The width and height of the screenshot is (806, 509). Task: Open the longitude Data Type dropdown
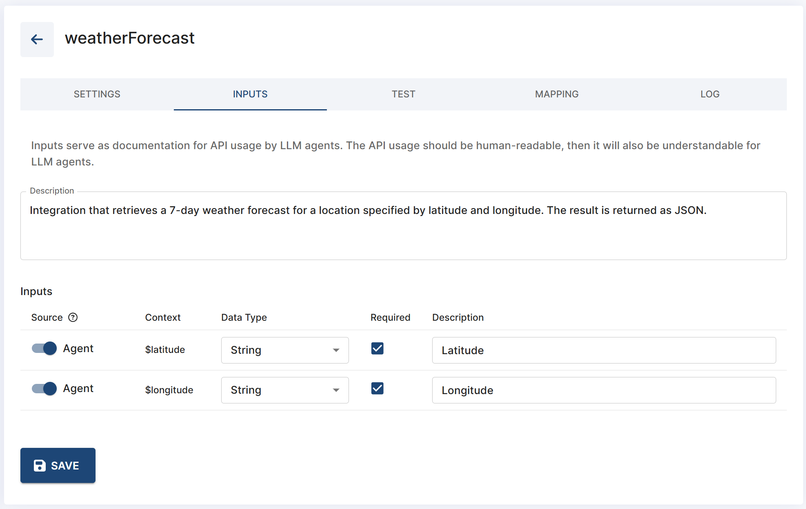coord(284,390)
